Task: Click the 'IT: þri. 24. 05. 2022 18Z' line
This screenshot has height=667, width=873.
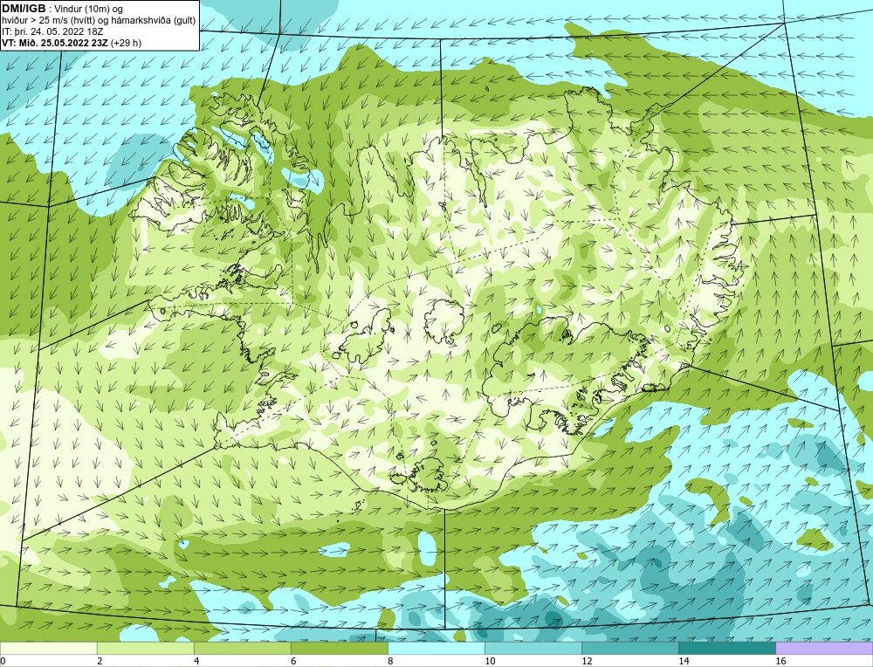Action: (x=52, y=31)
